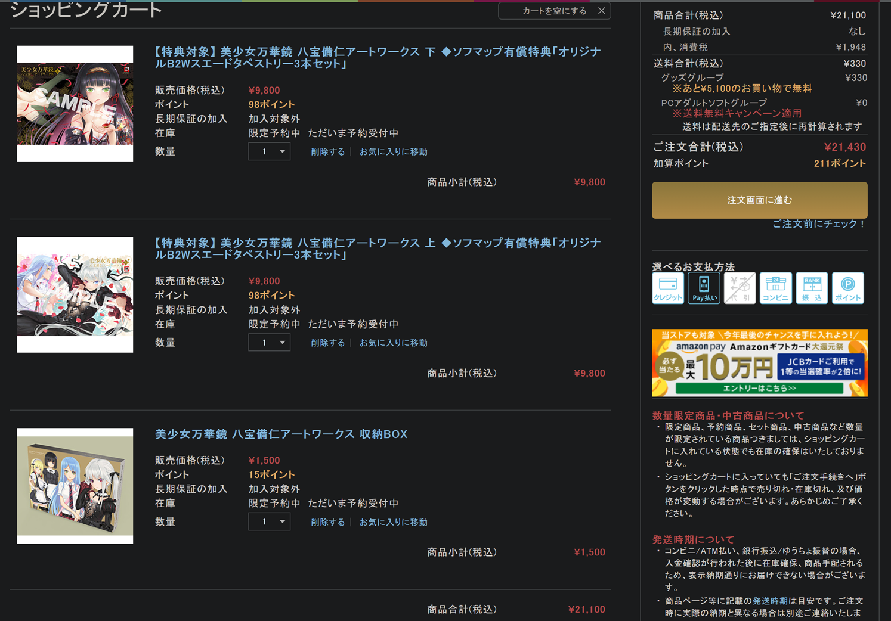This screenshot has width=891, height=621.
Task: Open quantity dropdown for アートワークス 下
Action: [270, 151]
